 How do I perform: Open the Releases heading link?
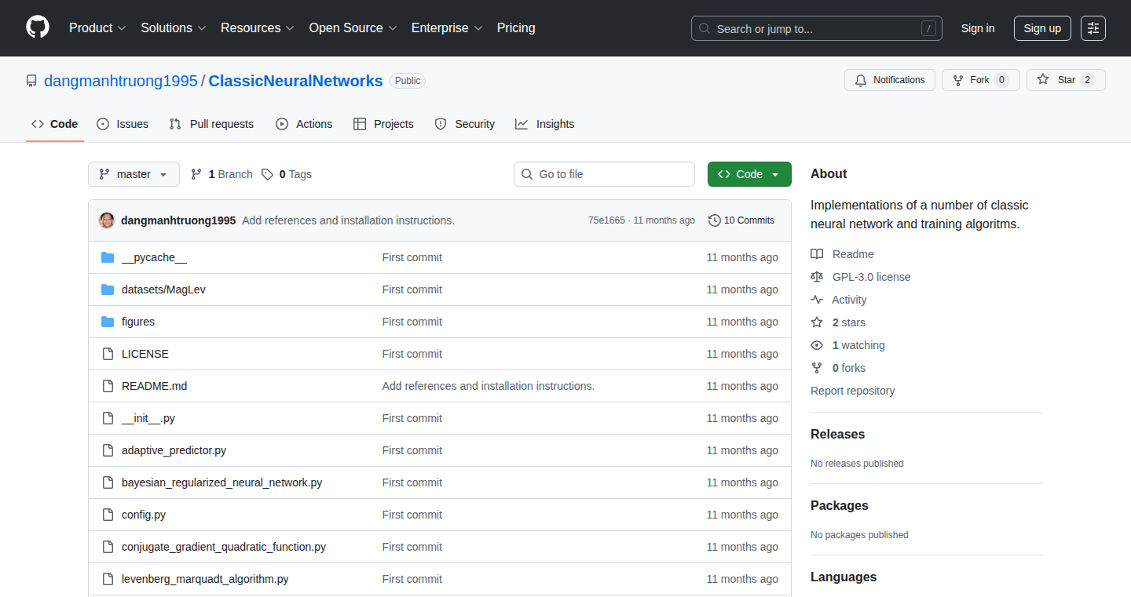point(837,434)
